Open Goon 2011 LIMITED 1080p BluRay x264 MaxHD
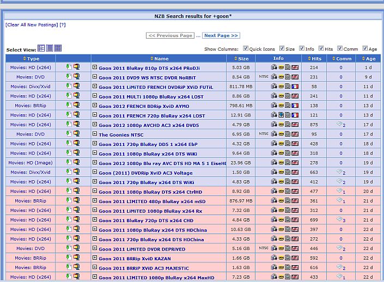 156,278
